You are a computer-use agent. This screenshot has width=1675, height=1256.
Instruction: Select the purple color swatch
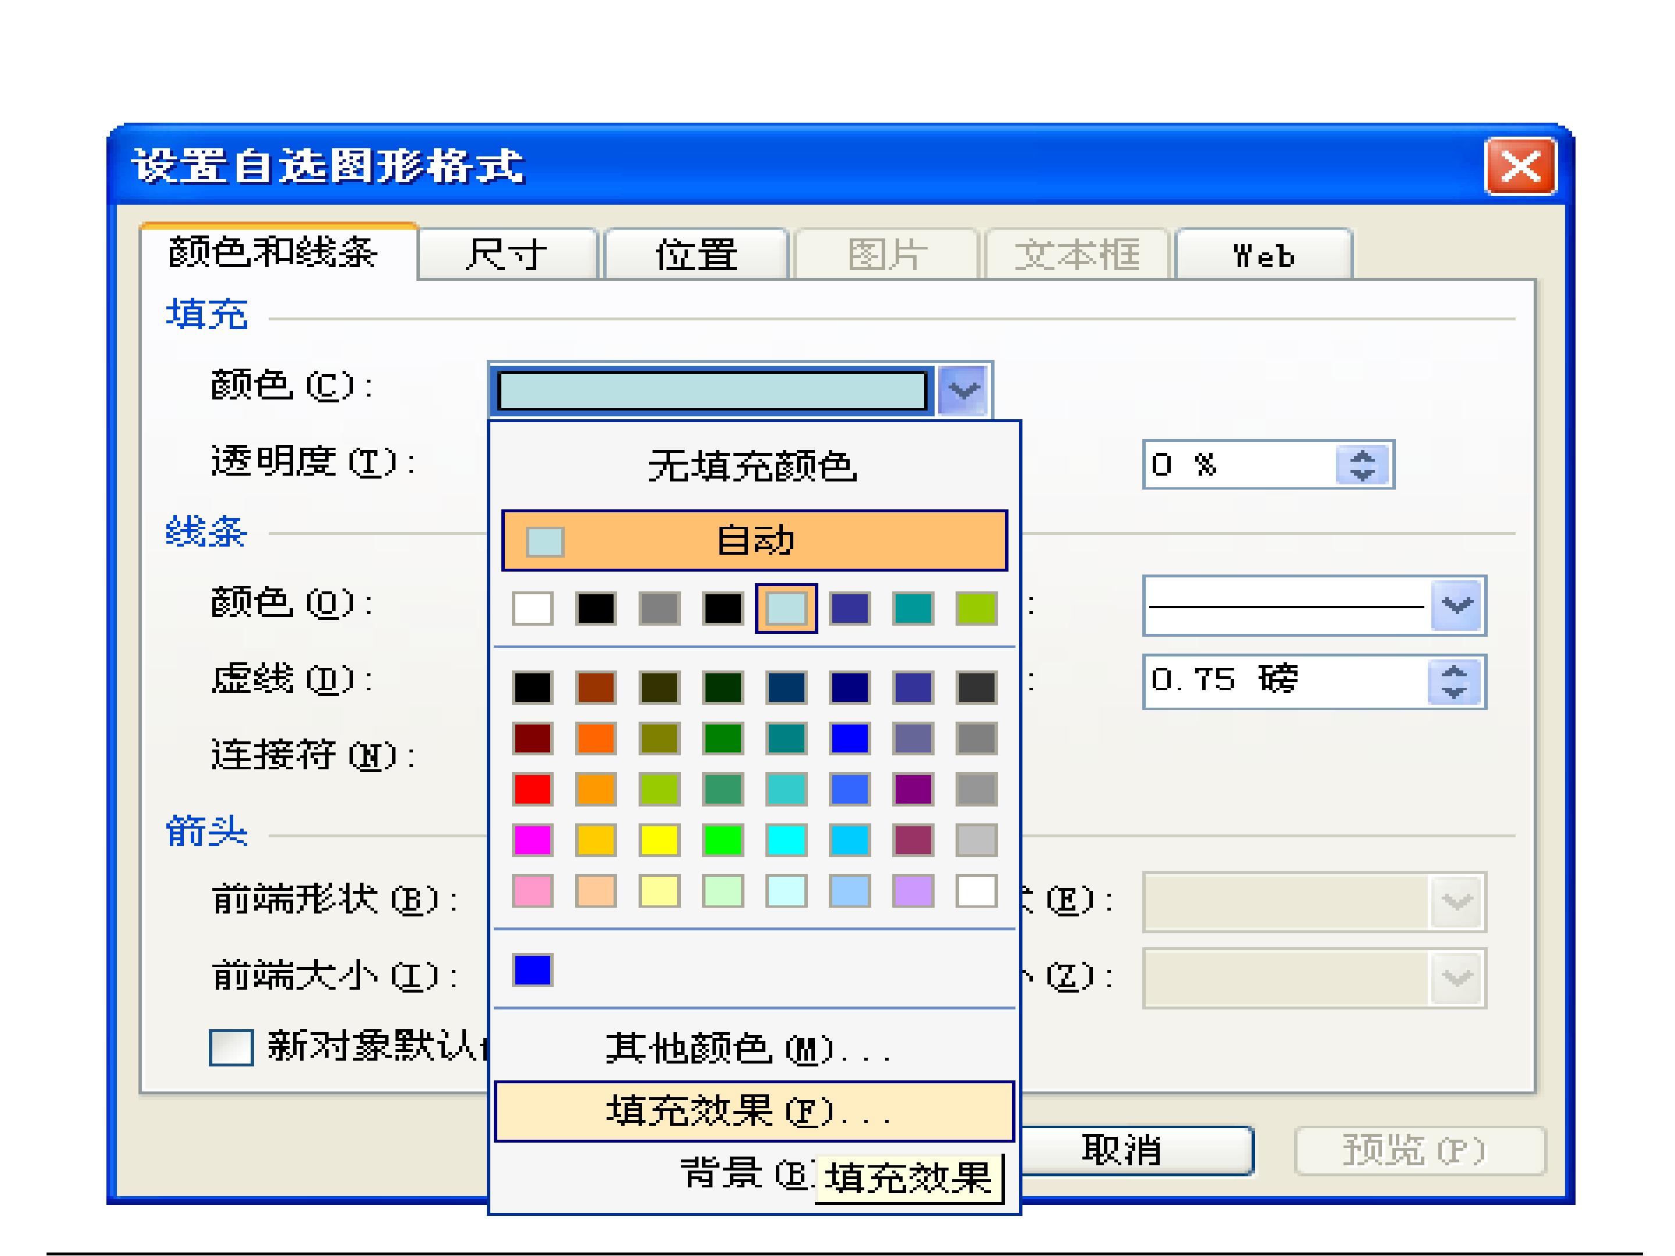[x=913, y=789]
